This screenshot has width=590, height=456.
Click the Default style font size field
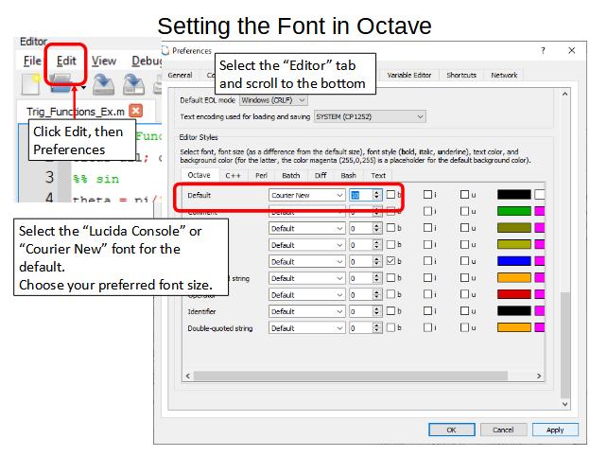pyautogui.click(x=360, y=195)
